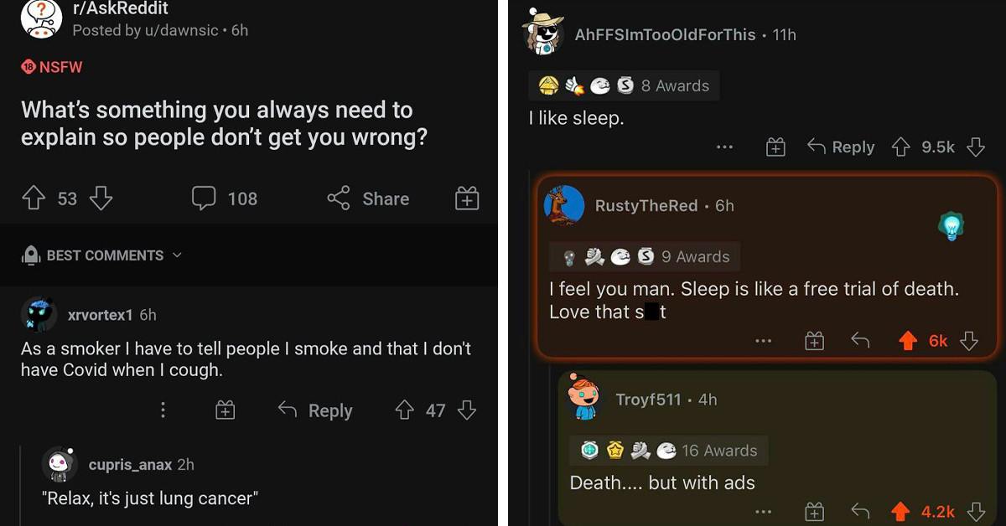
Task: Open the comments icon on the post
Action: 201,199
